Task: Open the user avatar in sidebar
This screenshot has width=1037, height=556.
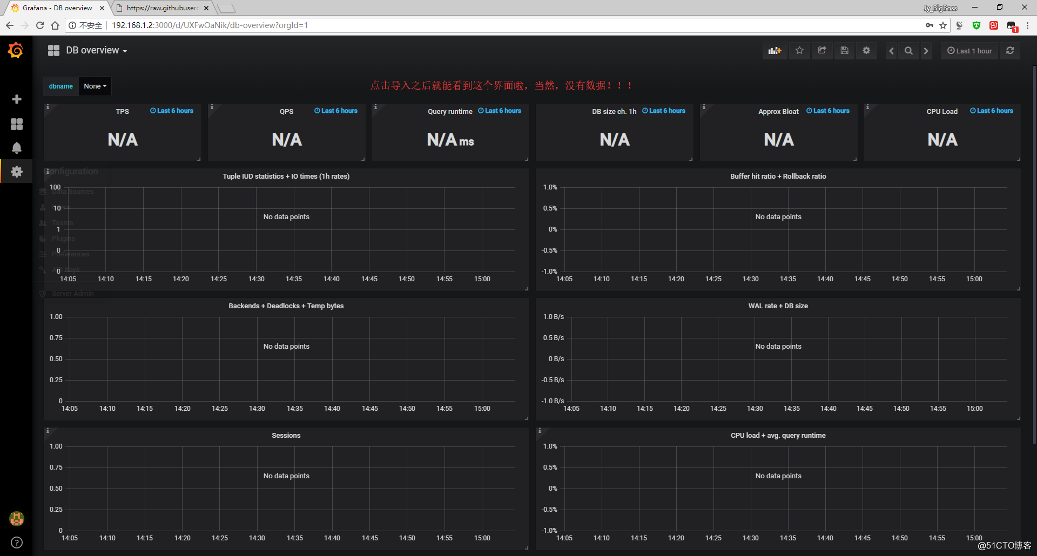Action: [17, 519]
